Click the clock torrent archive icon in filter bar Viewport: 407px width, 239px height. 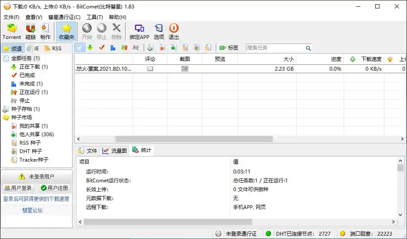point(150,48)
